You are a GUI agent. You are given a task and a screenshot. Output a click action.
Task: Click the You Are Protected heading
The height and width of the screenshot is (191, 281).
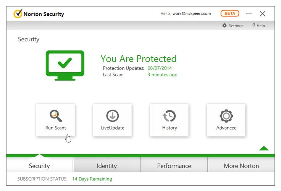click(139, 59)
